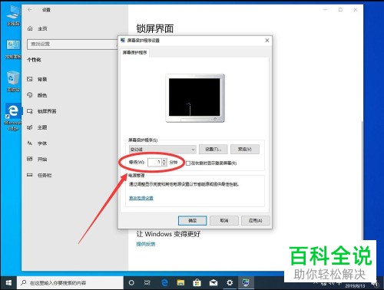
Task: Go to the 主页 home item in Settings
Action: coord(38,28)
